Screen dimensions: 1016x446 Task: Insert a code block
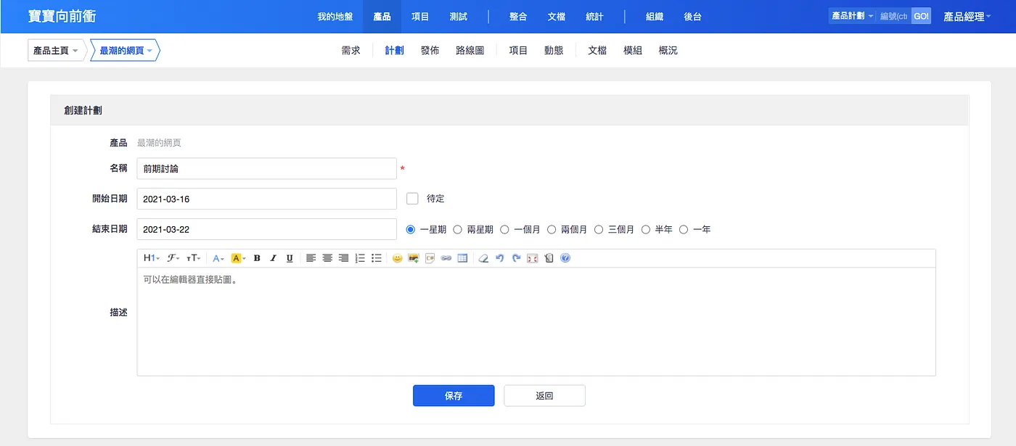coord(430,258)
